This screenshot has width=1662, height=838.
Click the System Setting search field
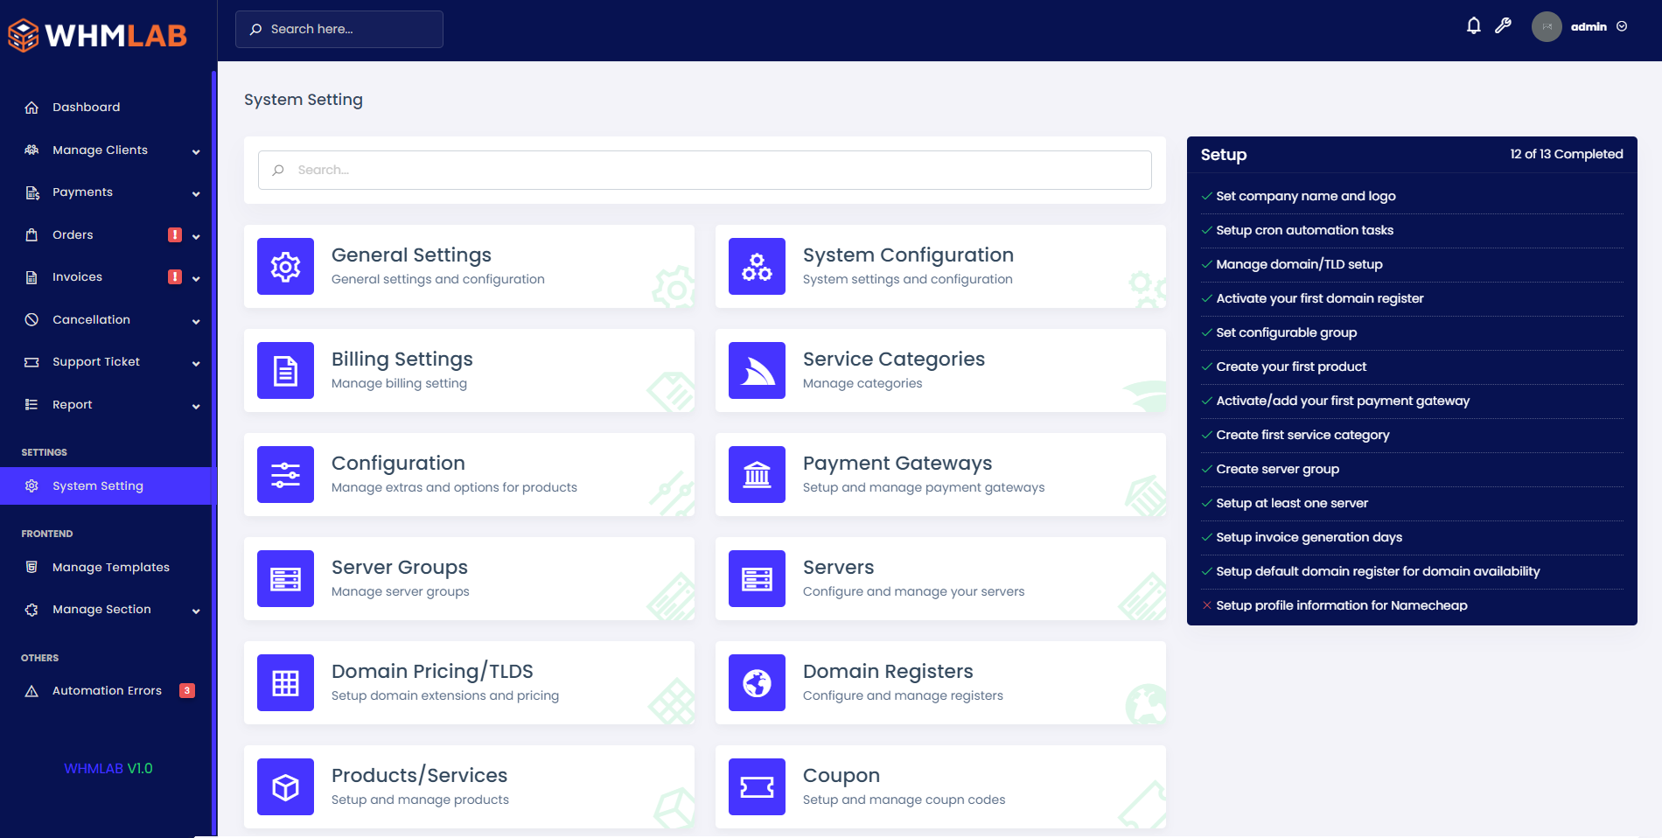704,171
